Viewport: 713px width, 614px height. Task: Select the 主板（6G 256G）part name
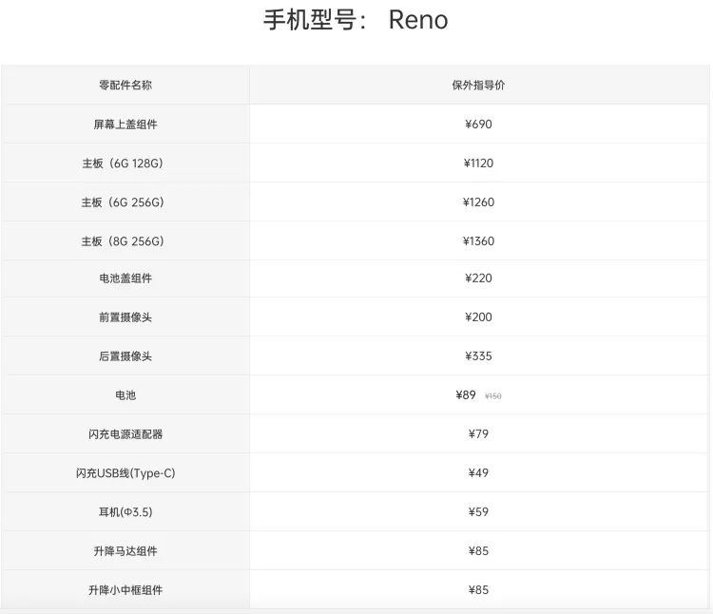pyautogui.click(x=123, y=202)
